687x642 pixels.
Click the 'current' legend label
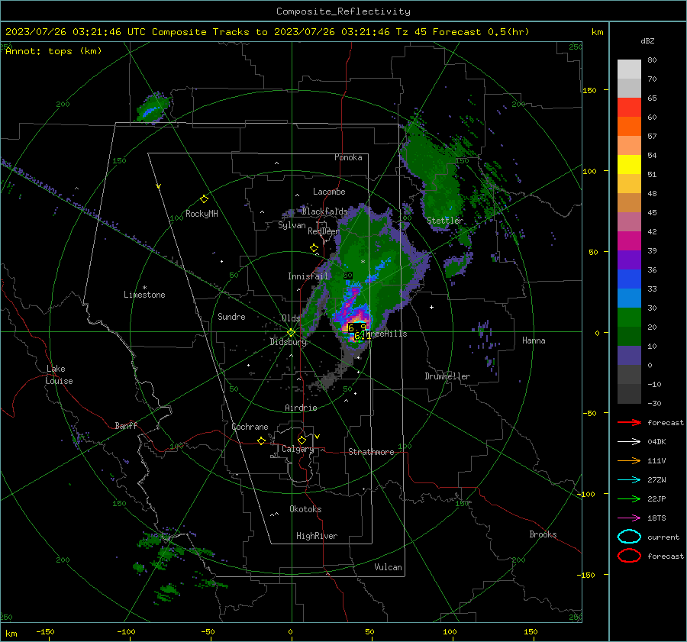(663, 537)
